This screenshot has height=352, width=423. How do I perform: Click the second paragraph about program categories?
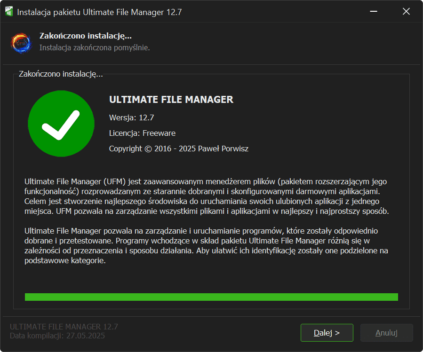point(206,246)
